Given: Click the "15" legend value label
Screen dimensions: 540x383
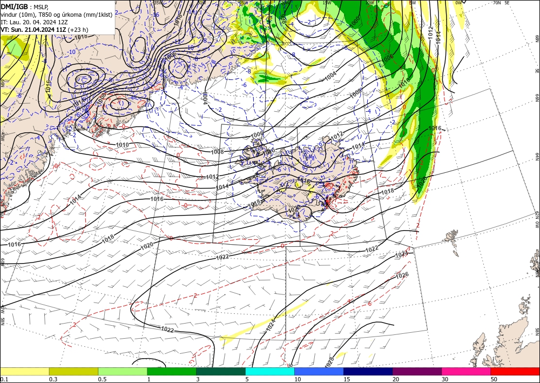Looking at the screenshot, I should (347, 379).
